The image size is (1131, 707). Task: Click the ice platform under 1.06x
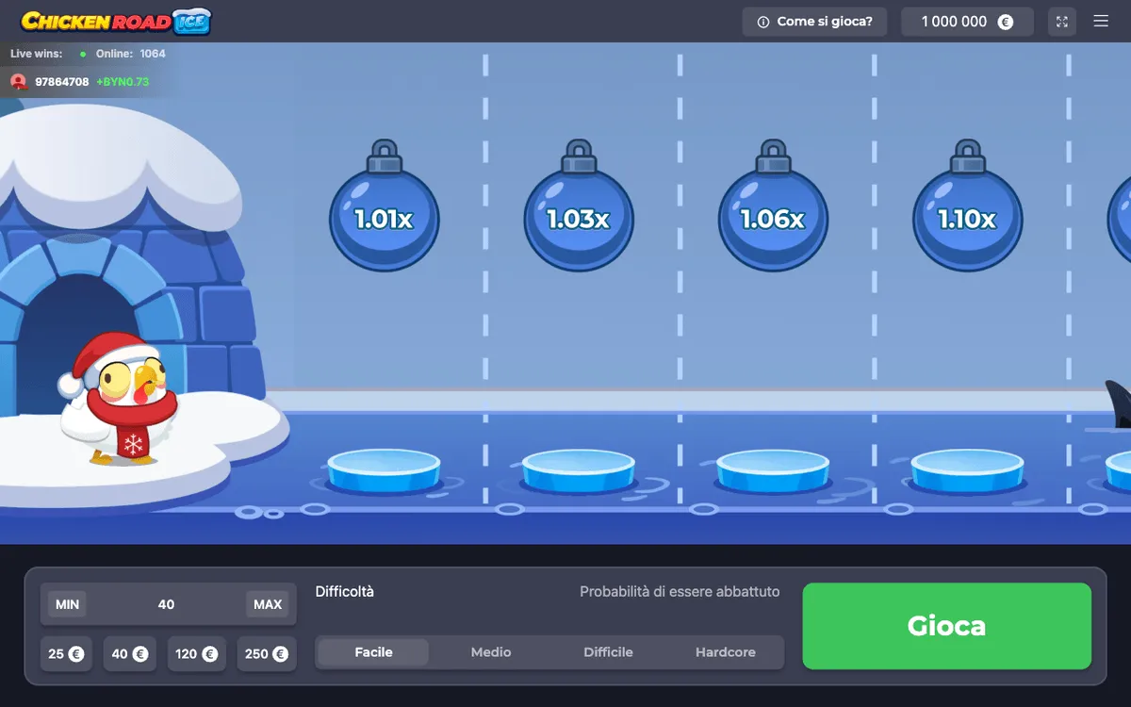coord(773,469)
